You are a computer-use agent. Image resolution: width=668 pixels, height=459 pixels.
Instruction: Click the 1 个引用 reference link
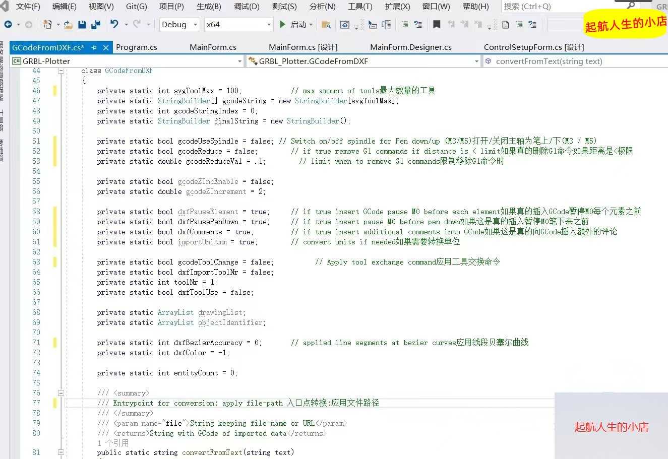[113, 443]
